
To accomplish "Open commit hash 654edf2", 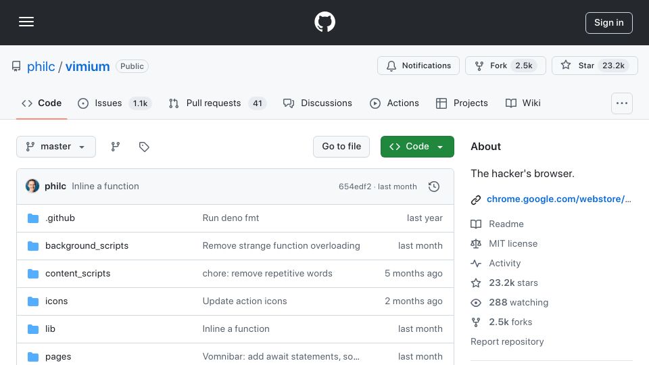I will (x=355, y=187).
